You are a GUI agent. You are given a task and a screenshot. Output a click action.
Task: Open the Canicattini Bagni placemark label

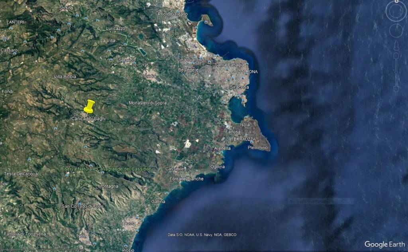[x=88, y=119]
